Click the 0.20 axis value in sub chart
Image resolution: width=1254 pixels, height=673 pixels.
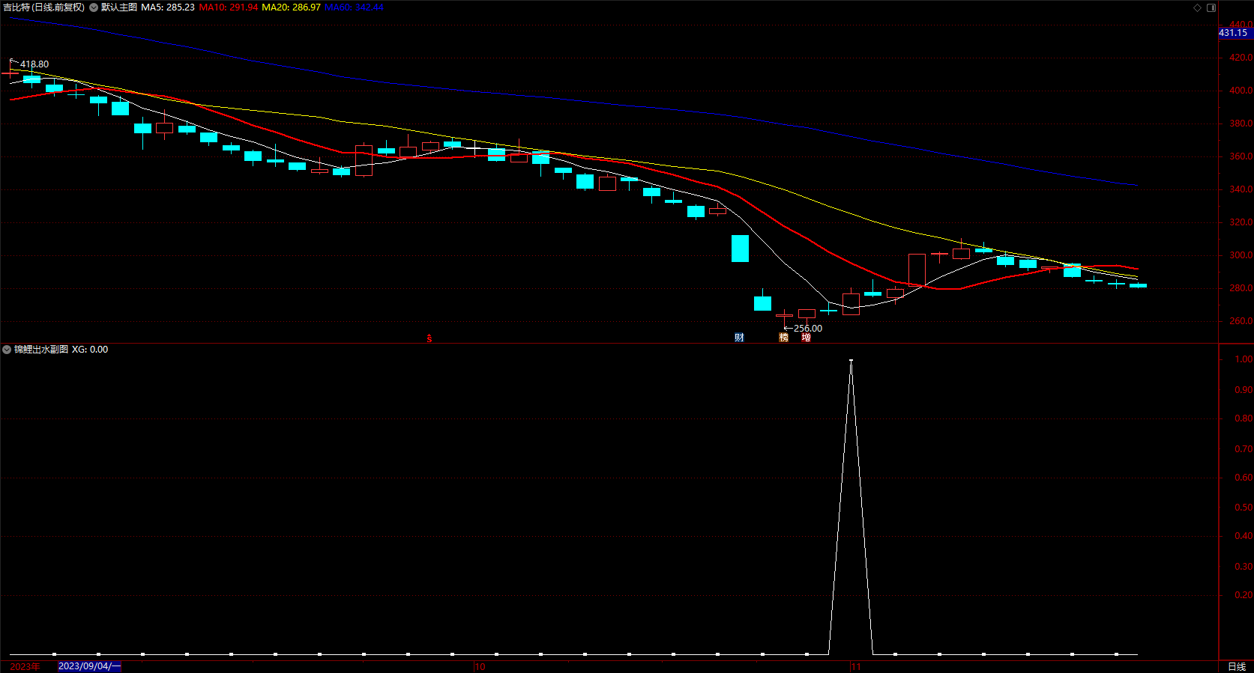point(1244,595)
